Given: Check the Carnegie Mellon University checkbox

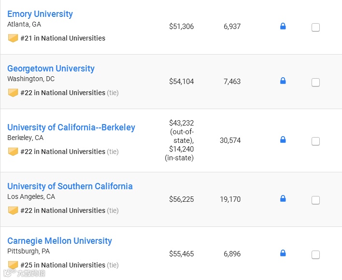Looking at the screenshot, I should pyautogui.click(x=315, y=255).
